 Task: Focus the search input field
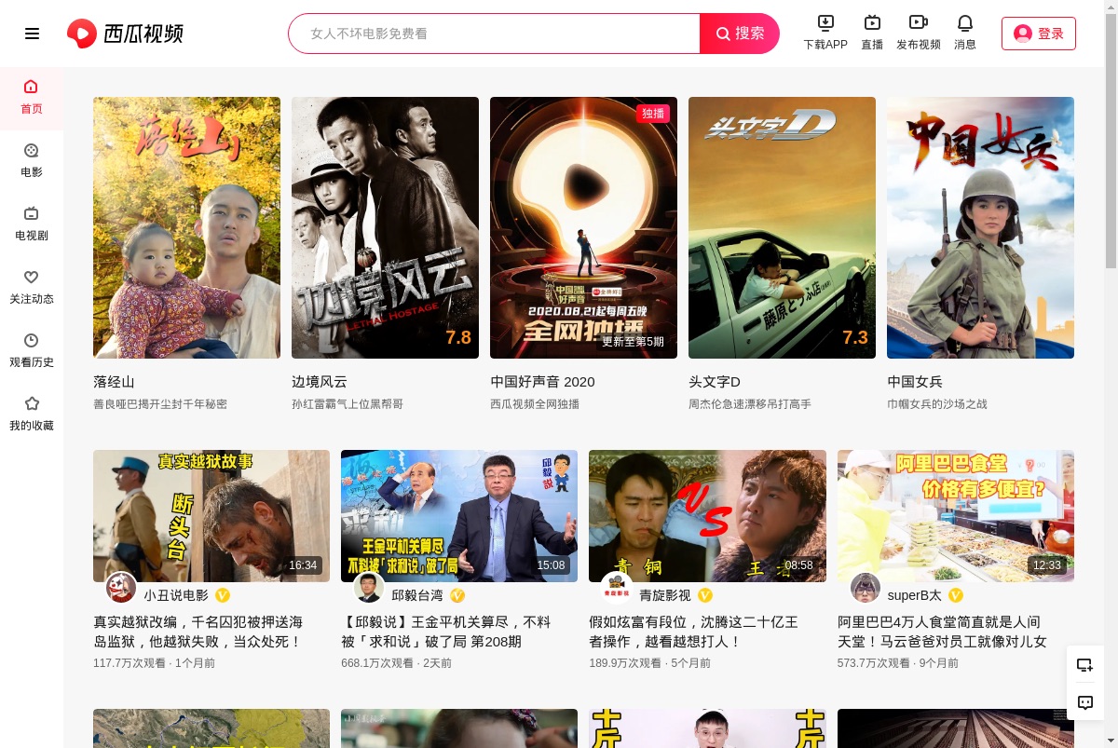[x=495, y=34]
